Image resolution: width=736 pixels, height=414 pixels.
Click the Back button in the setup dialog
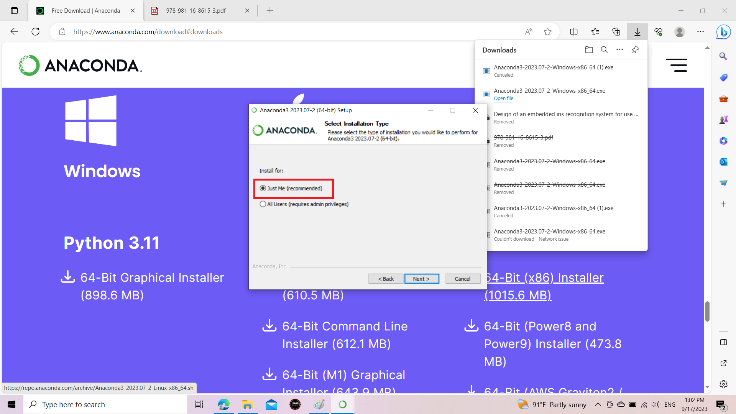tap(386, 279)
